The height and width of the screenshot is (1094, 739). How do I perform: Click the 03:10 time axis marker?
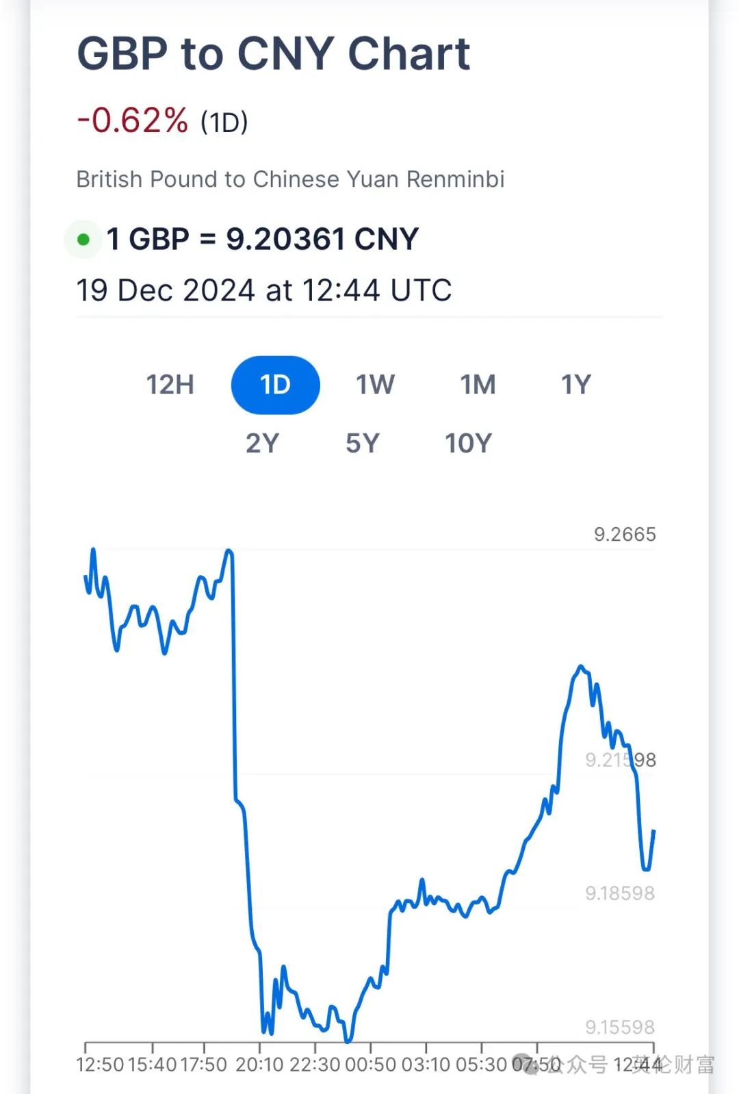[426, 1065]
